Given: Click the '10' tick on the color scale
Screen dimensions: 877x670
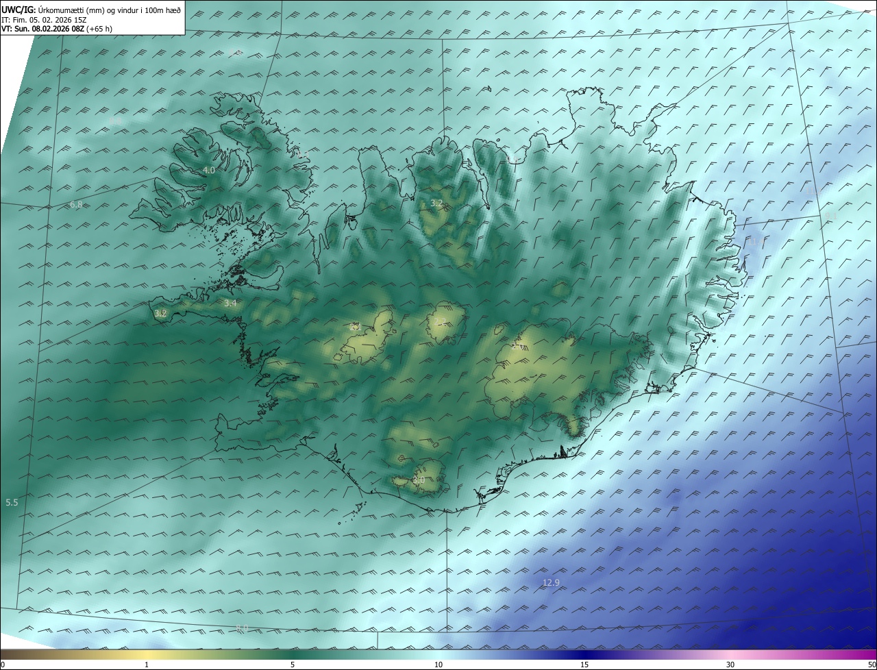Looking at the screenshot, I should pos(438,665).
